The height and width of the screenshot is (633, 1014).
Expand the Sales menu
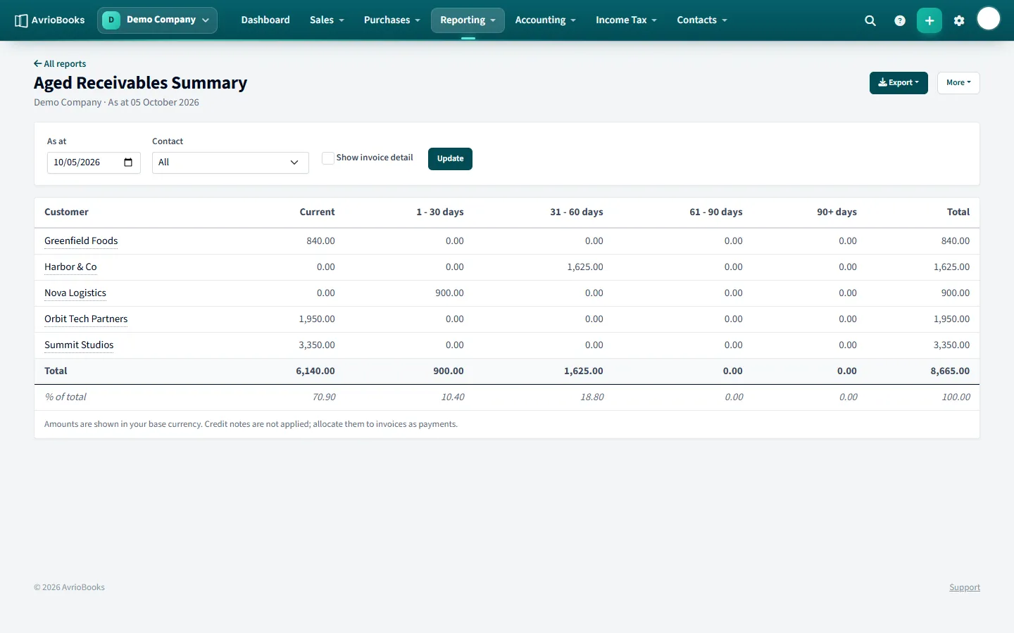tap(327, 20)
